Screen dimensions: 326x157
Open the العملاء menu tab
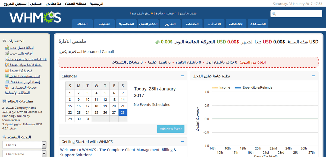82,24
